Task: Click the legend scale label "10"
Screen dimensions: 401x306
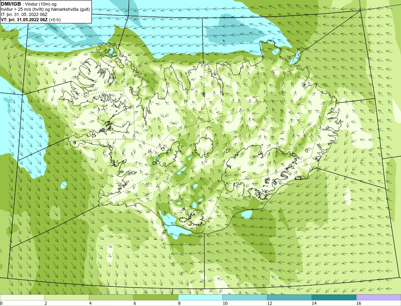Action: (225, 303)
